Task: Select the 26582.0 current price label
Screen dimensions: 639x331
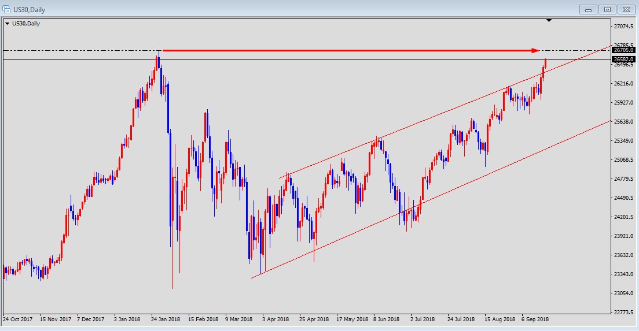Action: (624, 59)
